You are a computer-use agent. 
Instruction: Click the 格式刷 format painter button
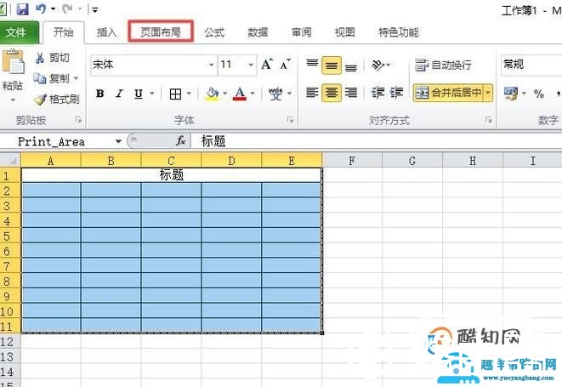(57, 100)
